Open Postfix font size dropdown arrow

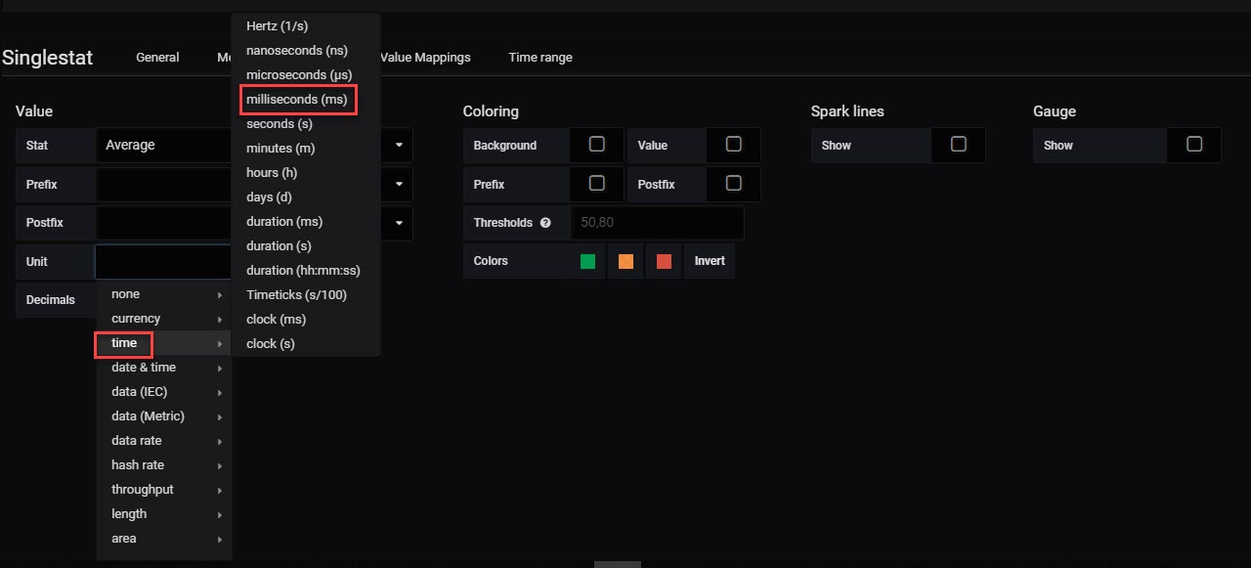click(x=399, y=223)
